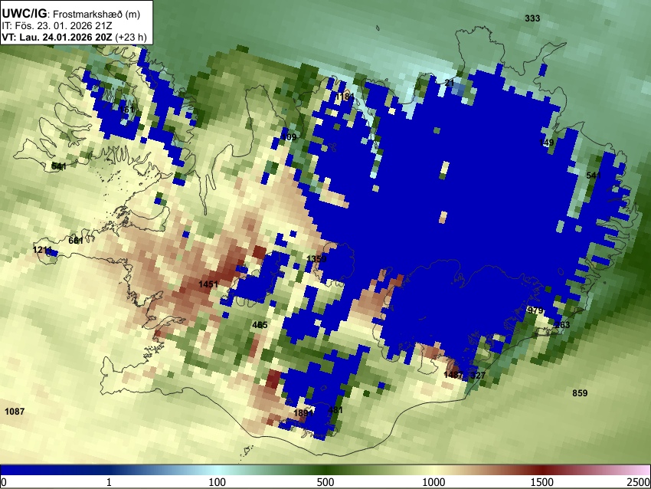Click the 21 value label
The image size is (651, 489).
tap(450, 83)
